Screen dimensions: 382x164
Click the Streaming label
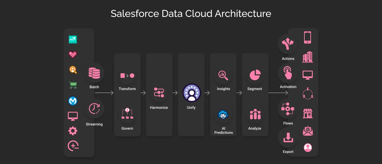(x=94, y=124)
